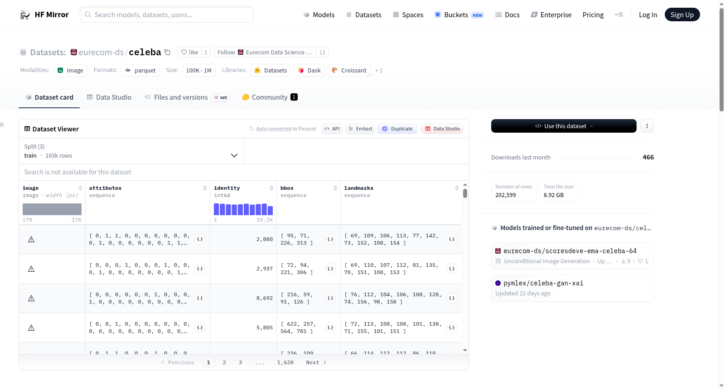Expand the landmarks cell in the 2,880 row
Image resolution: width=725 pixels, height=390 pixels.
(x=452, y=239)
